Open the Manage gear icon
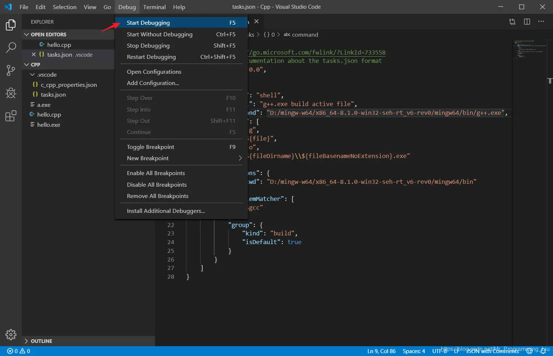 pos(11,335)
